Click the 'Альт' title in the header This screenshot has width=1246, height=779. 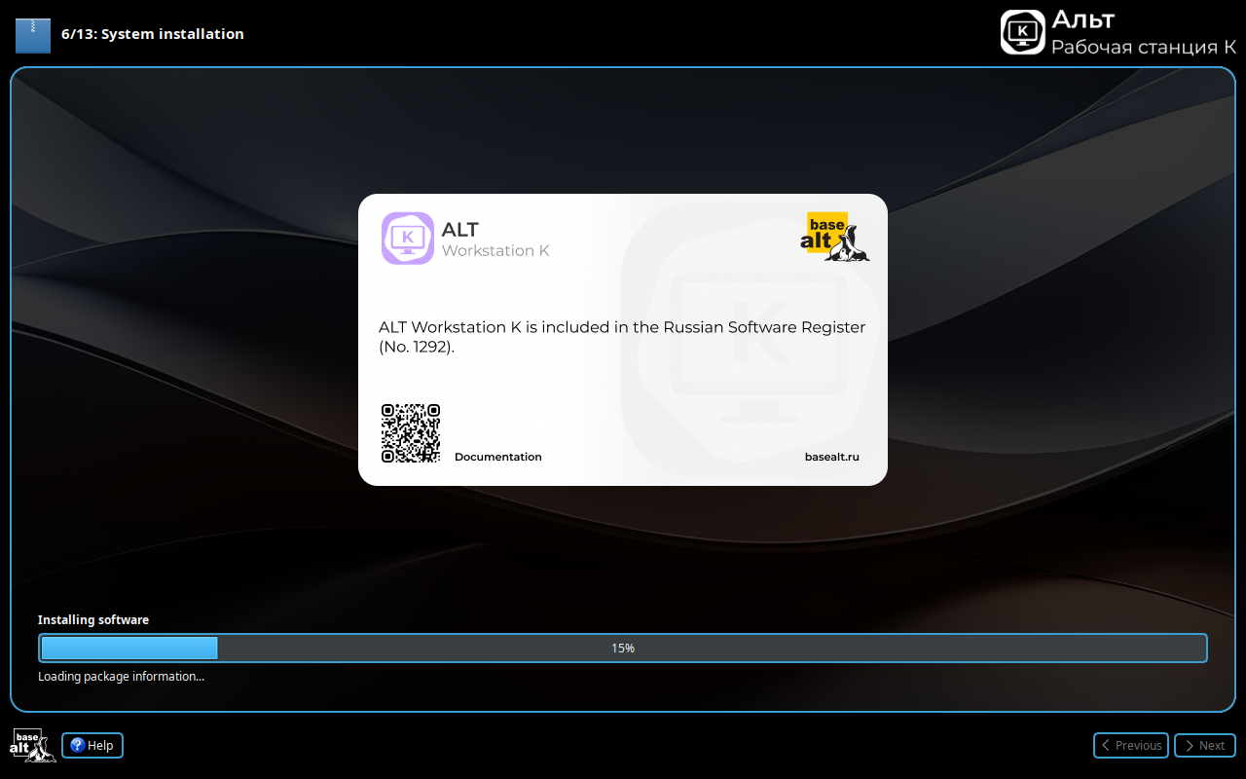coord(1082,19)
